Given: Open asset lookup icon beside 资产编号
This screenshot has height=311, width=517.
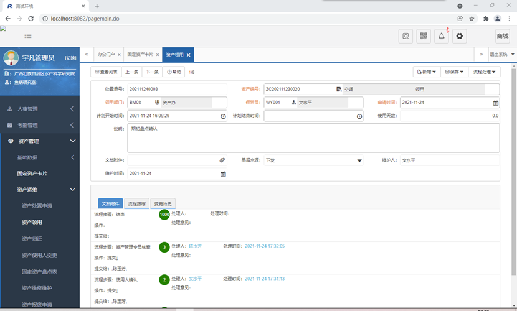Looking at the screenshot, I should (x=339, y=90).
